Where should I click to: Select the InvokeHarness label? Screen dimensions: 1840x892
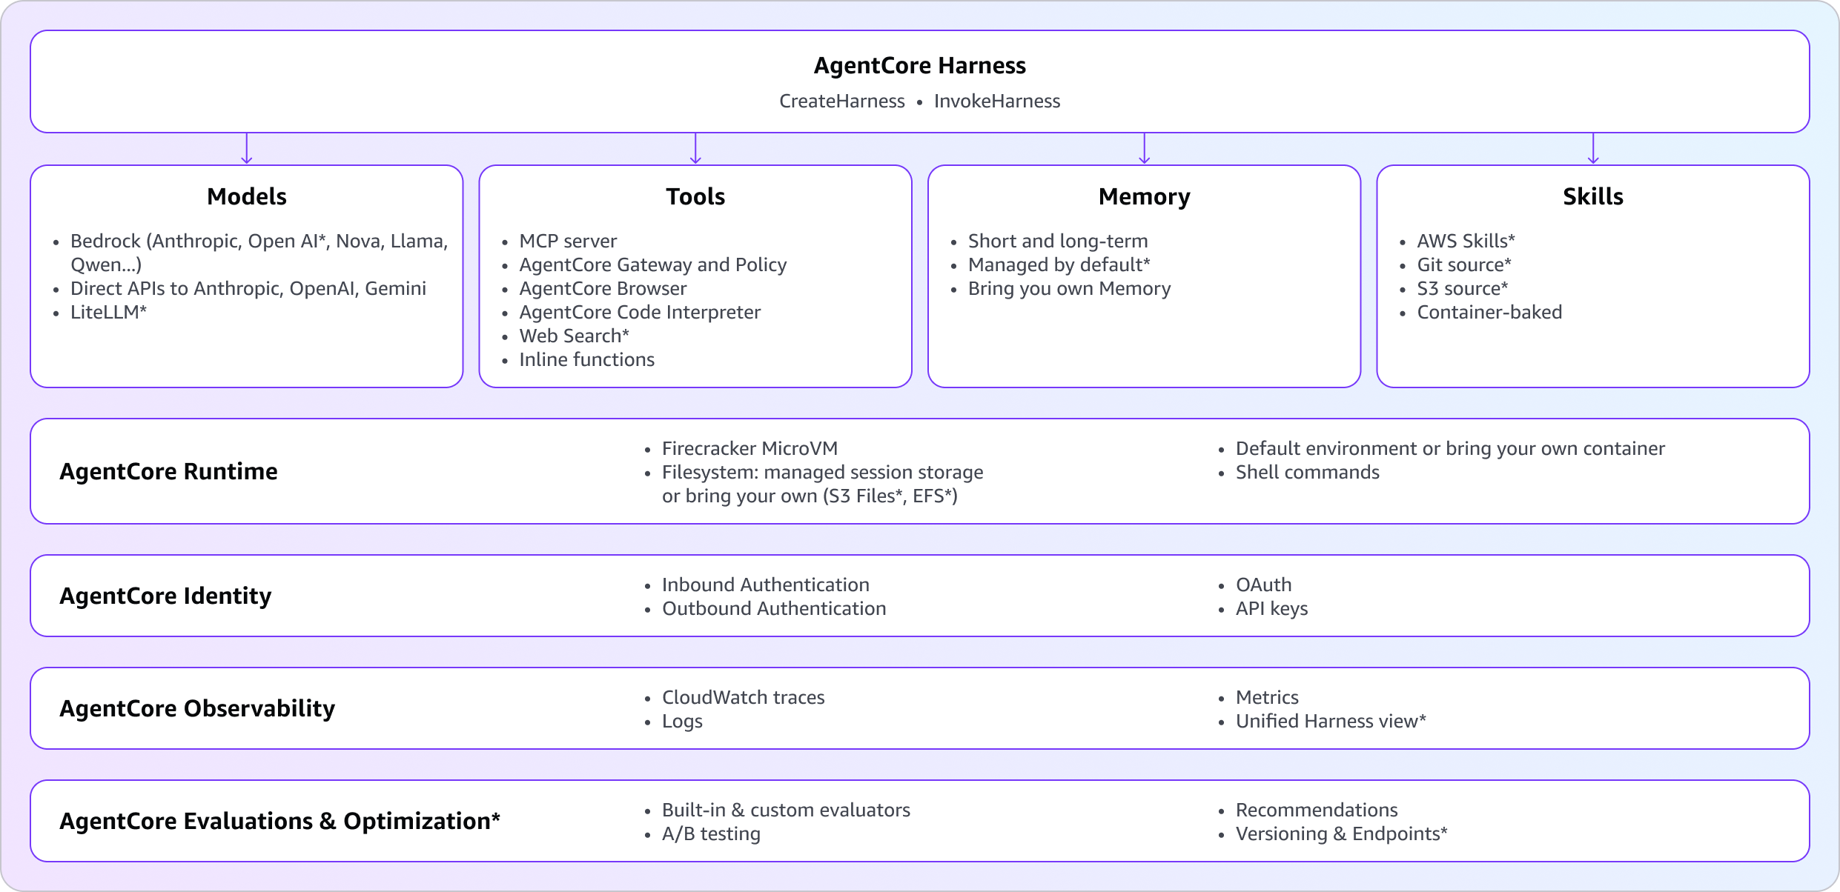(997, 101)
